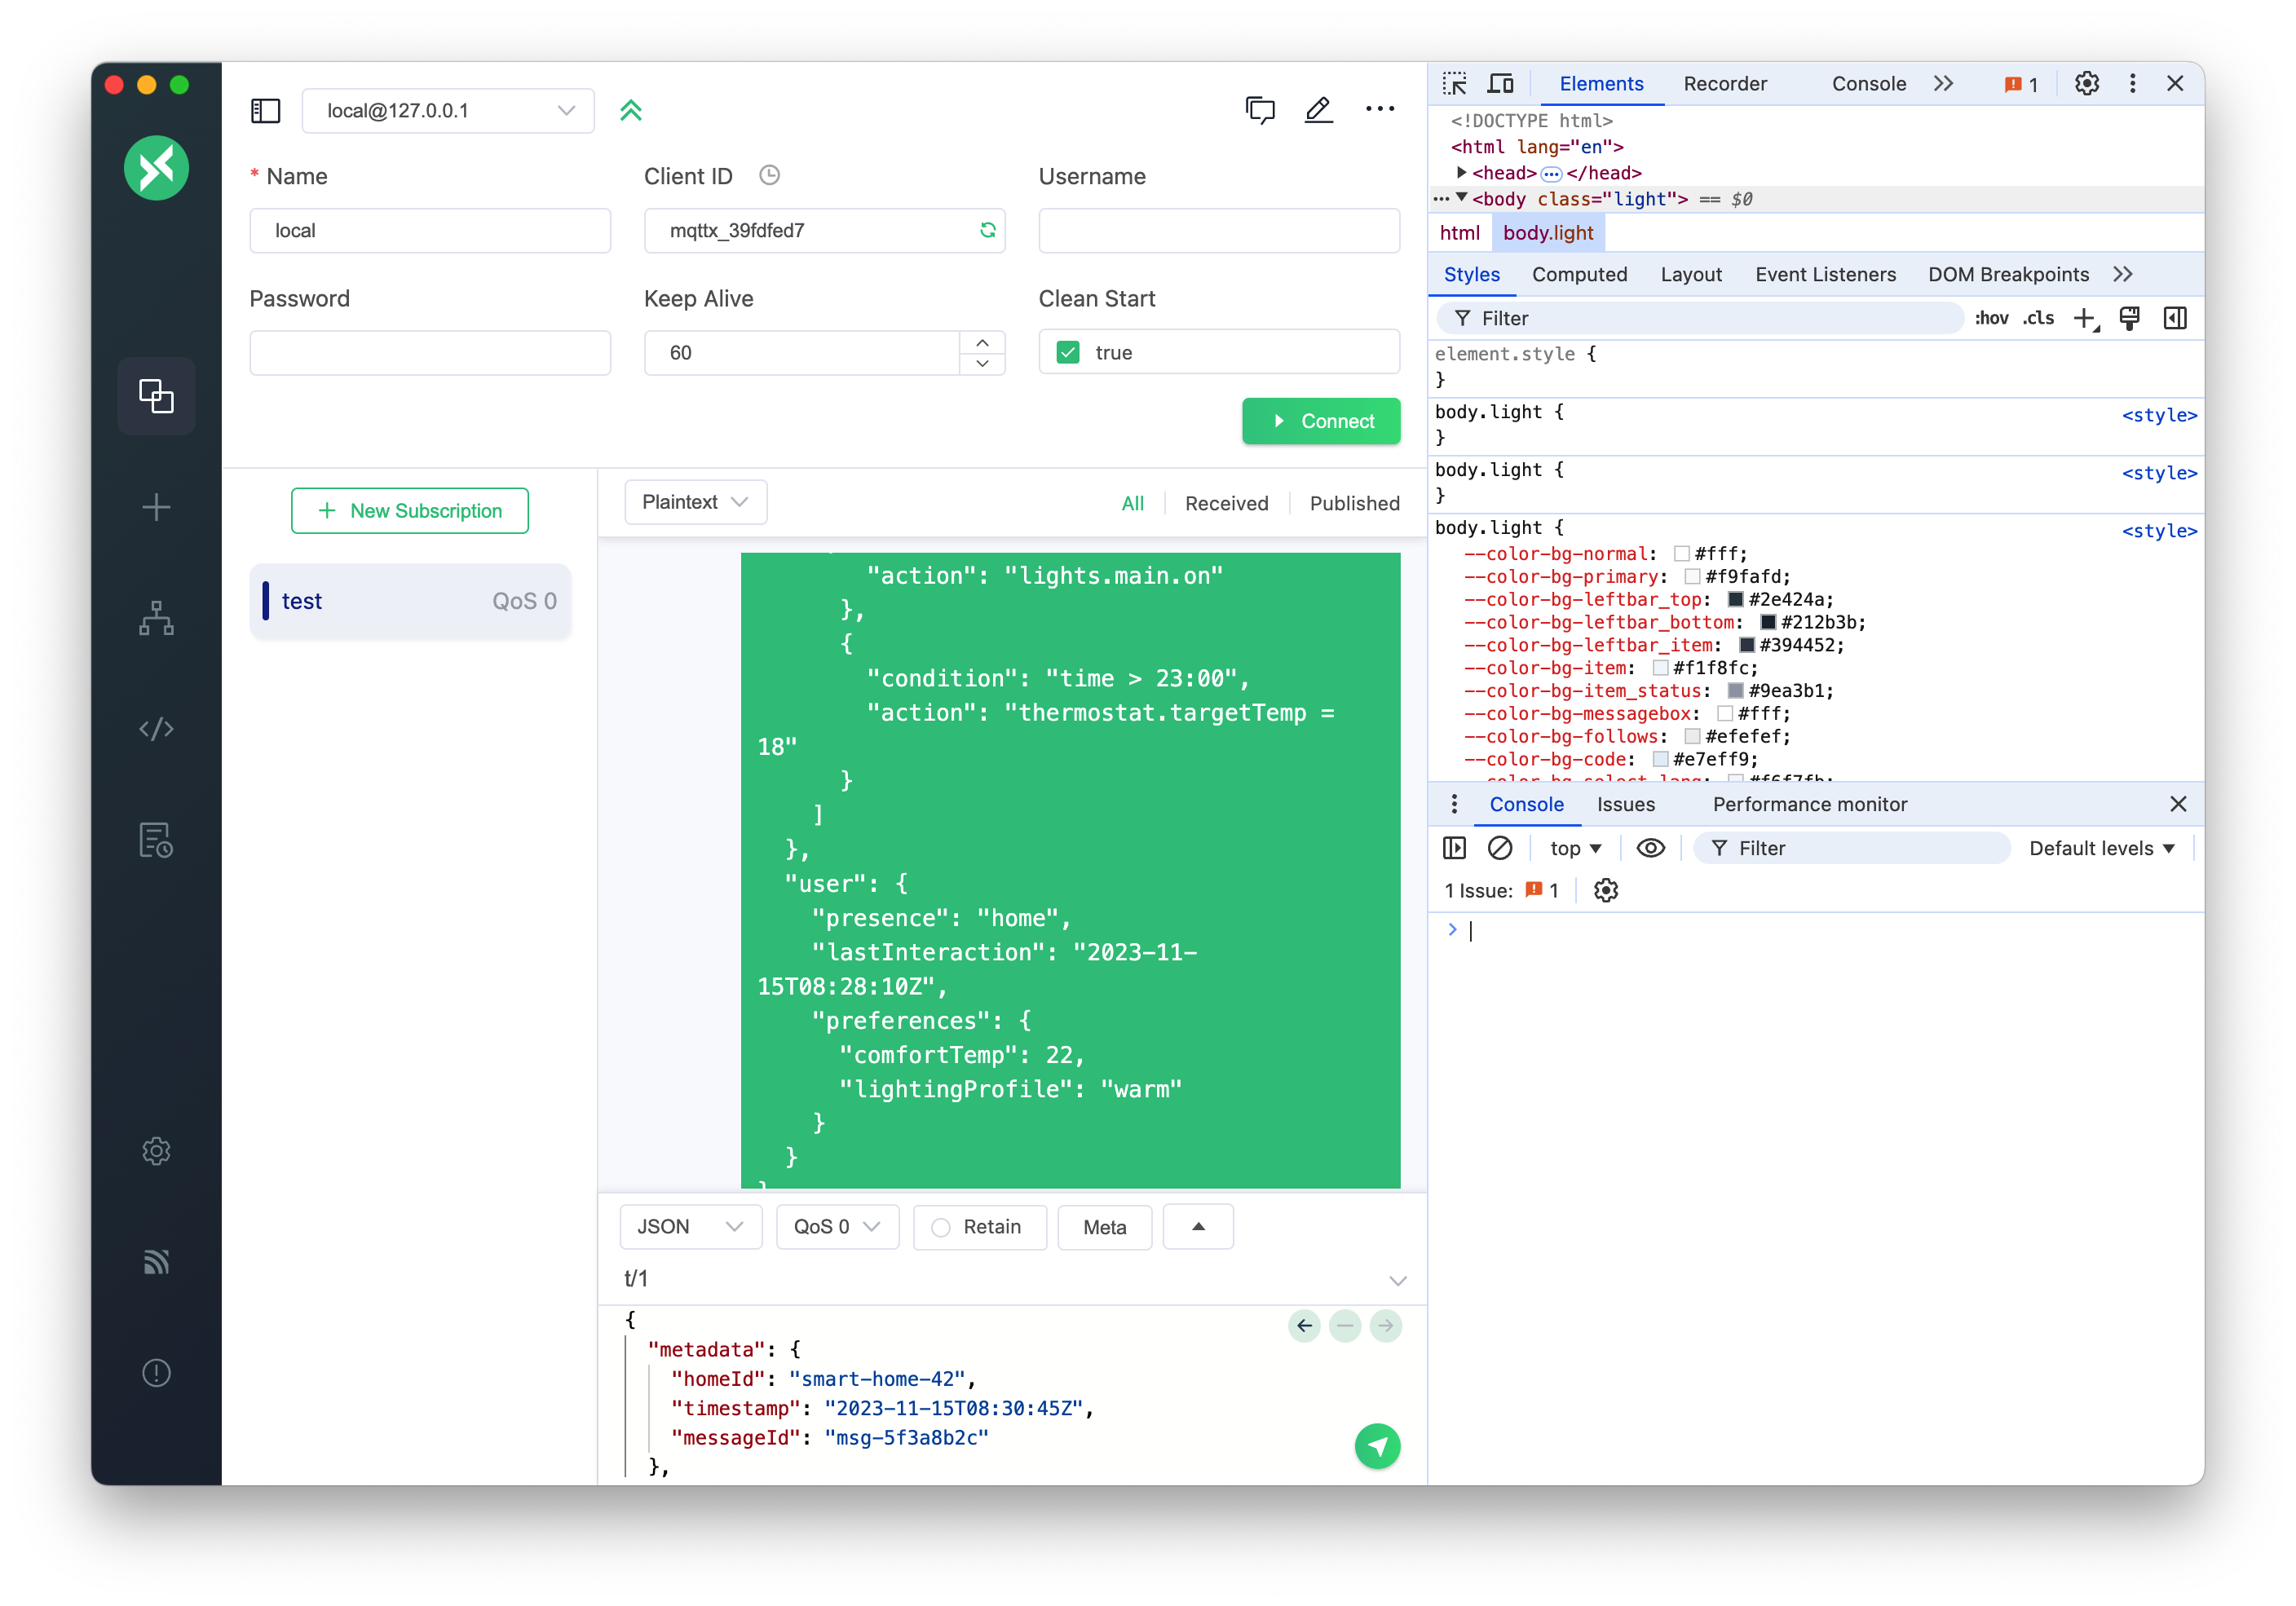Open the new connection plus icon in sidebar
Screen dimensions: 2296x1606
point(156,507)
